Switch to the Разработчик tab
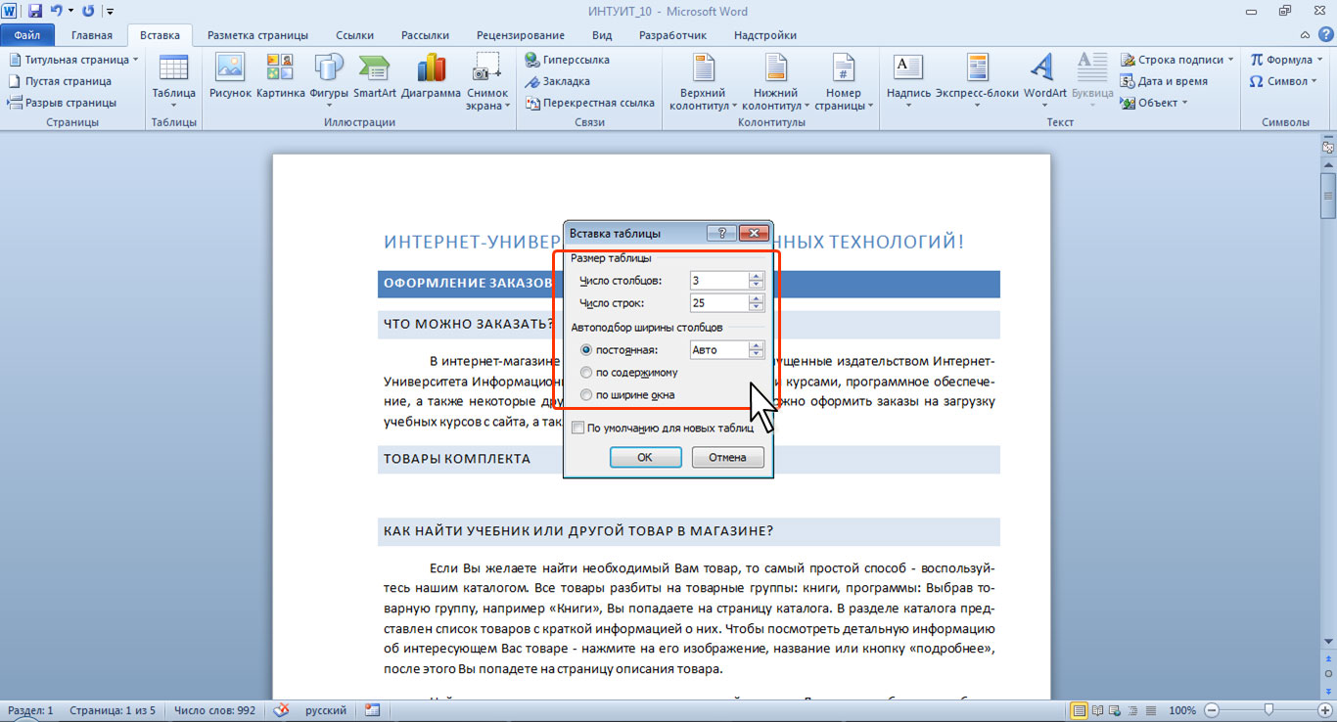The height and width of the screenshot is (722, 1337). [672, 35]
